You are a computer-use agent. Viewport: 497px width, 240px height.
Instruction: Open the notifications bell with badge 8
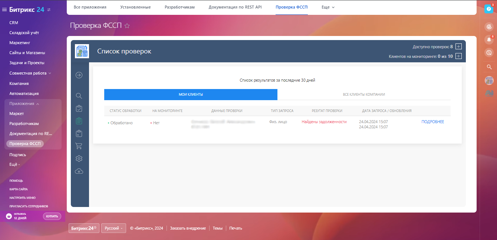[489, 39]
